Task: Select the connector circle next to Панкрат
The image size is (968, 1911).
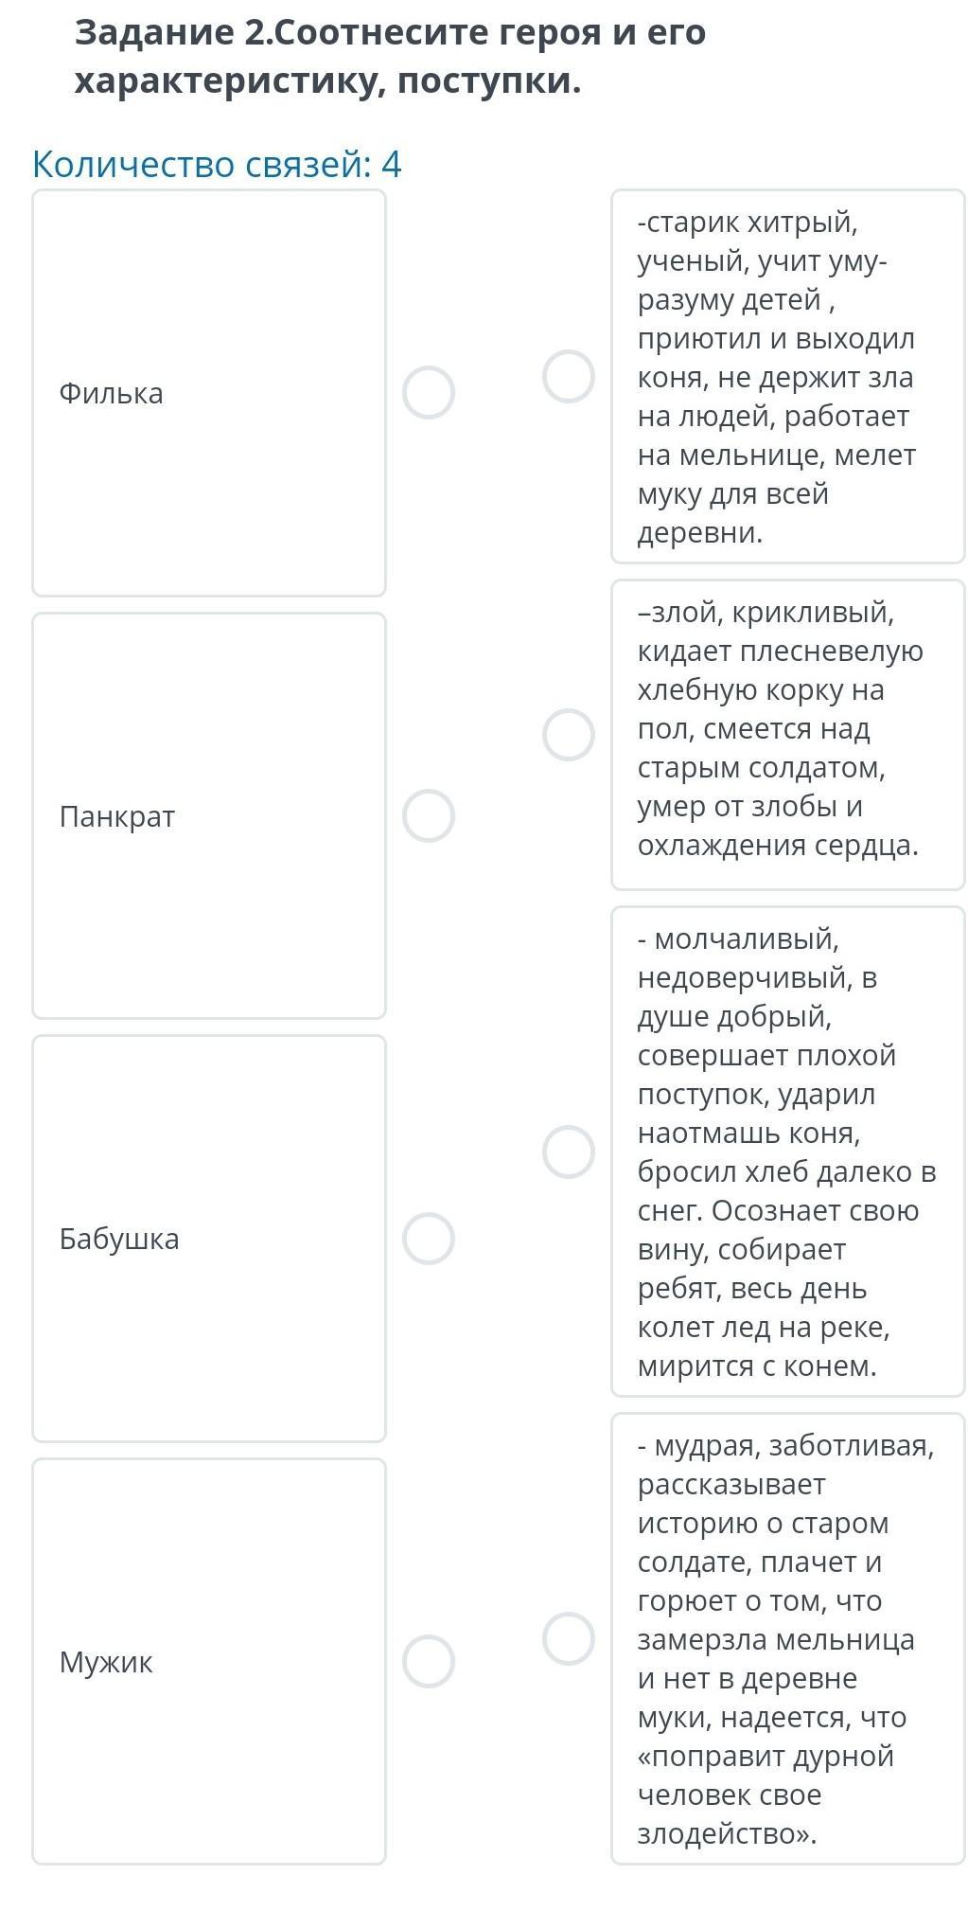Action: [428, 816]
